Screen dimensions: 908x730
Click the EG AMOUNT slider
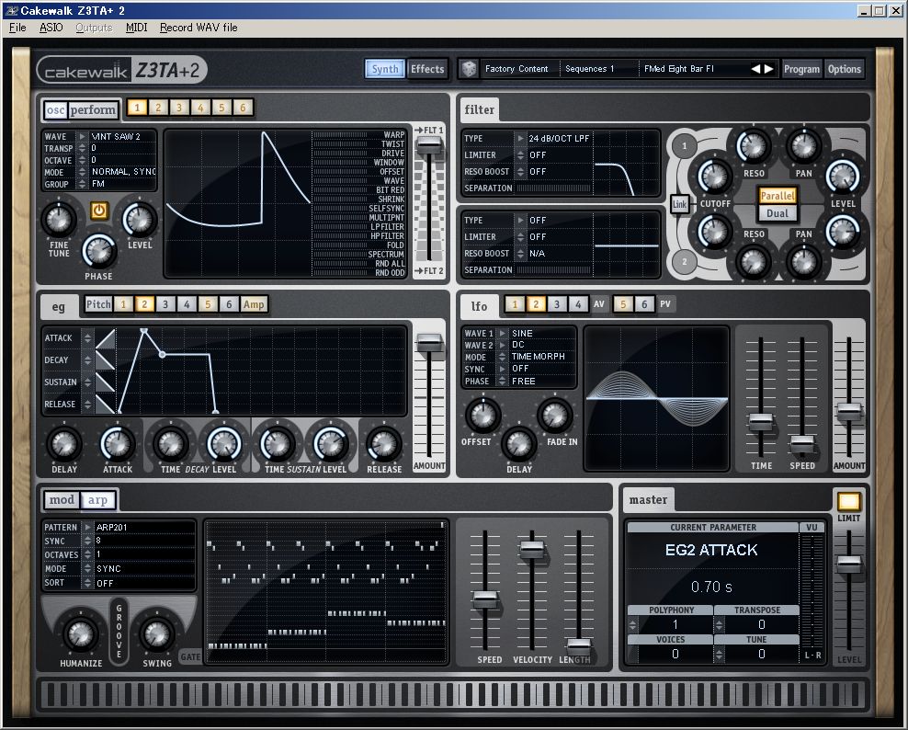coord(429,342)
